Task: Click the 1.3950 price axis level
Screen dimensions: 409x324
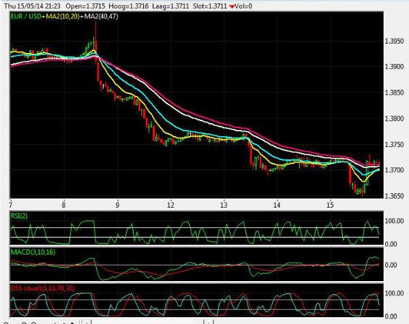Action: 394,41
